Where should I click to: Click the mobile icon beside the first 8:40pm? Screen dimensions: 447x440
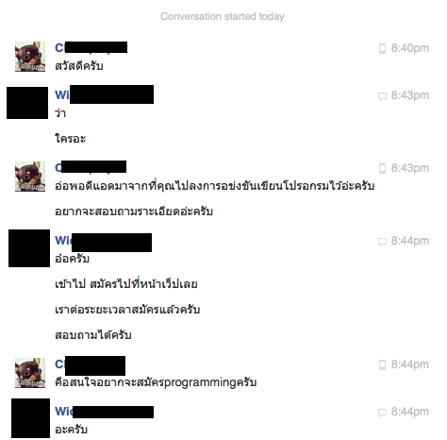pos(382,48)
